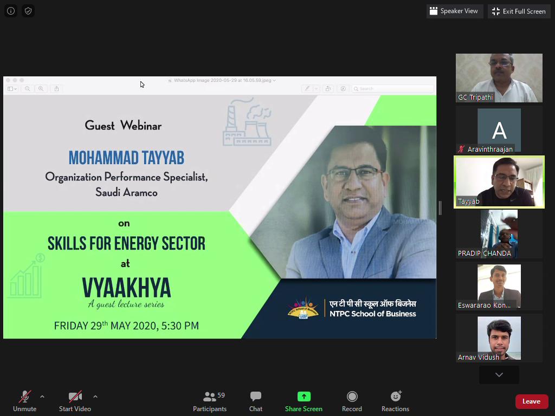Exit Full Screen mode
Viewport: 555px width, 416px height.
[x=519, y=11]
